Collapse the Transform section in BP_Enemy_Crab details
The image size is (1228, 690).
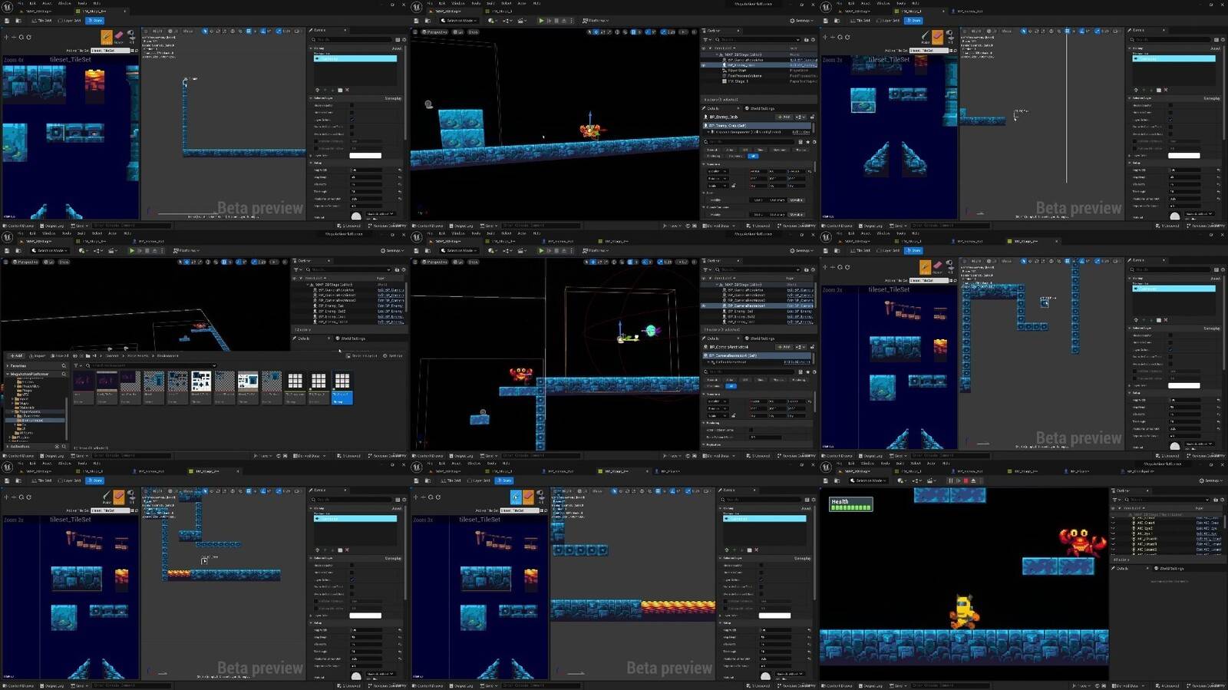click(x=705, y=163)
